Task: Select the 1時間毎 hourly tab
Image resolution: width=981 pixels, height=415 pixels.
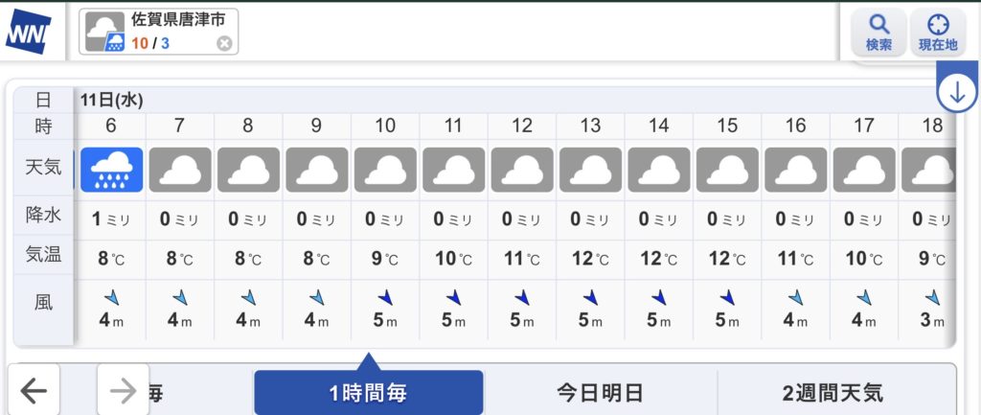Action: [x=368, y=392]
